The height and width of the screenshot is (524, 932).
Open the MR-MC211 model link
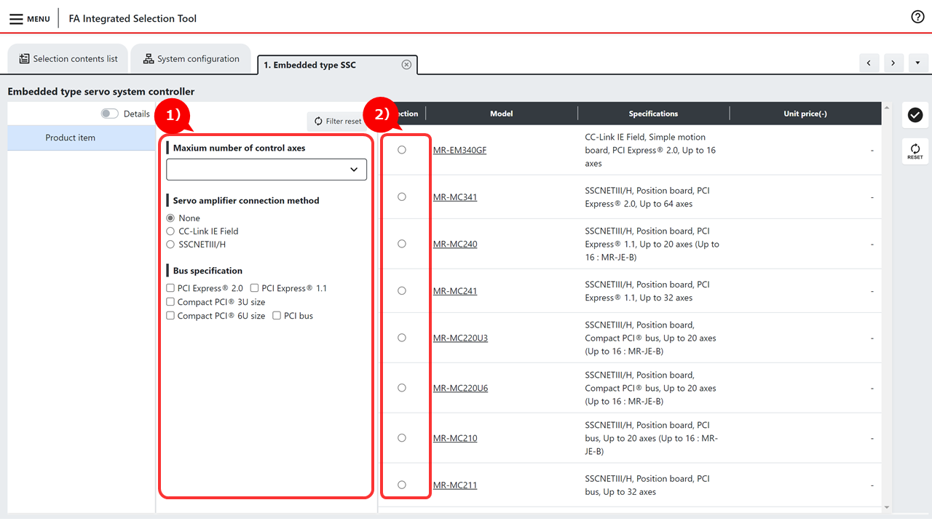coord(455,485)
